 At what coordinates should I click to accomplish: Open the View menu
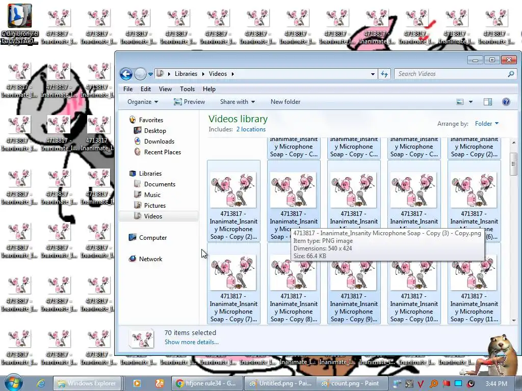point(165,89)
